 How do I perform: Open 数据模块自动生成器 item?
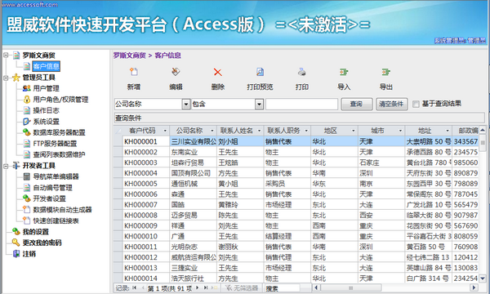(63, 210)
